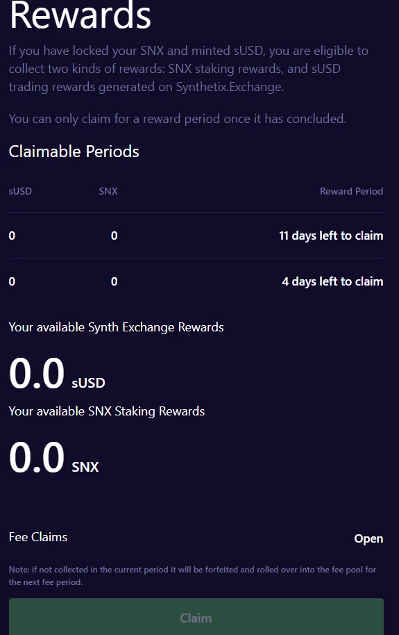Screen dimensions: 399x635
Task: Click the Your available SNX Staking Rewards label
Action: point(107,411)
